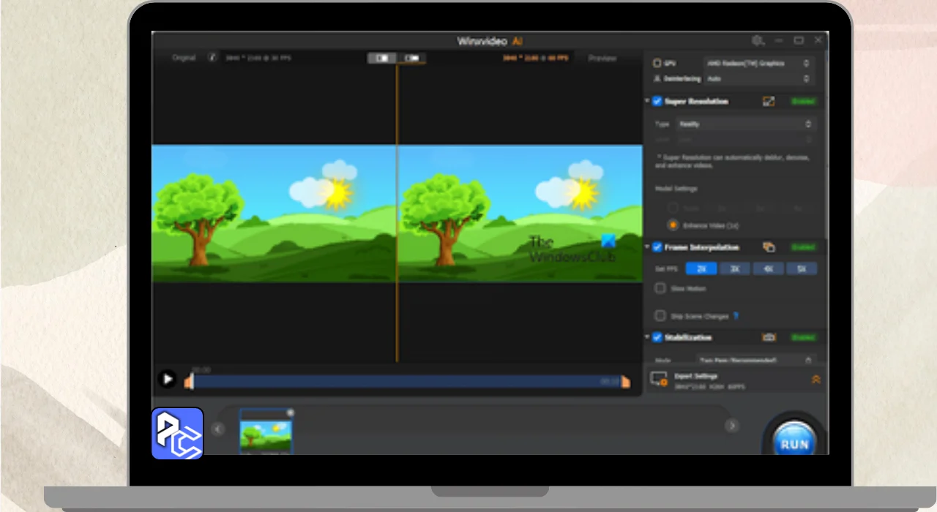Click the info icon beside Original
The height and width of the screenshot is (512, 937).
coord(213,57)
